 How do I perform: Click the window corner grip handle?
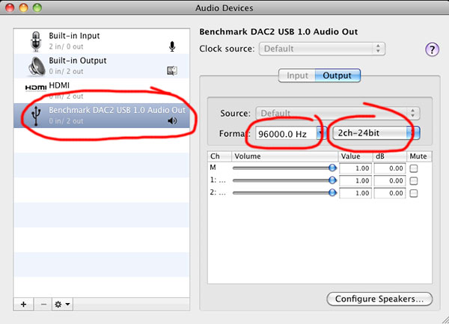(x=445, y=320)
